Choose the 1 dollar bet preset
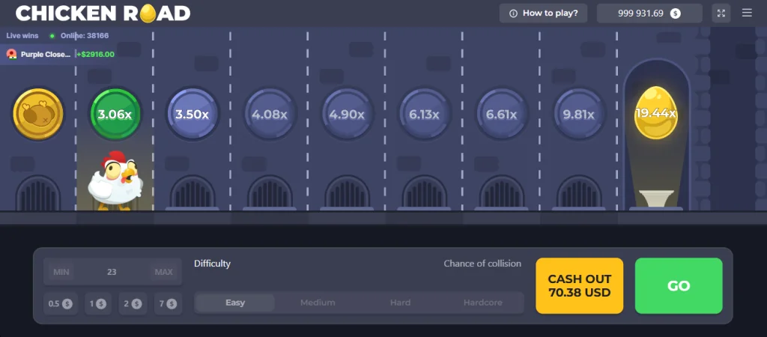Image resolution: width=767 pixels, height=337 pixels. (x=98, y=304)
